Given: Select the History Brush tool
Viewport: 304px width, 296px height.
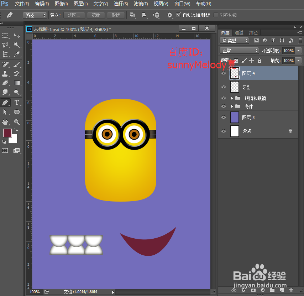Looking at the screenshot, I should coord(17,73).
